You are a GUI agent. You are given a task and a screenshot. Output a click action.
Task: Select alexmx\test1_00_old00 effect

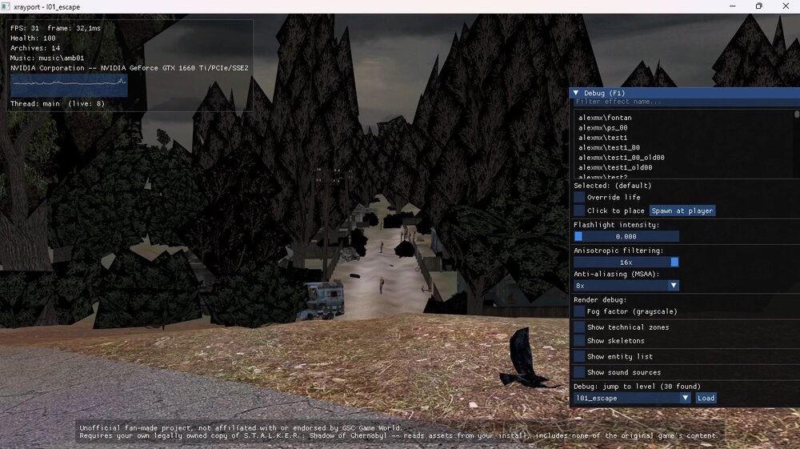coord(622,158)
